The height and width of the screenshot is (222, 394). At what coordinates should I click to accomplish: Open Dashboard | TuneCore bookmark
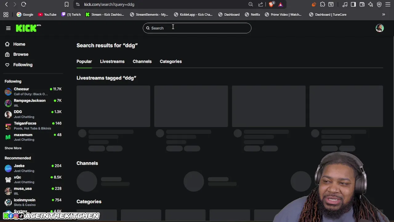pyautogui.click(x=328, y=14)
